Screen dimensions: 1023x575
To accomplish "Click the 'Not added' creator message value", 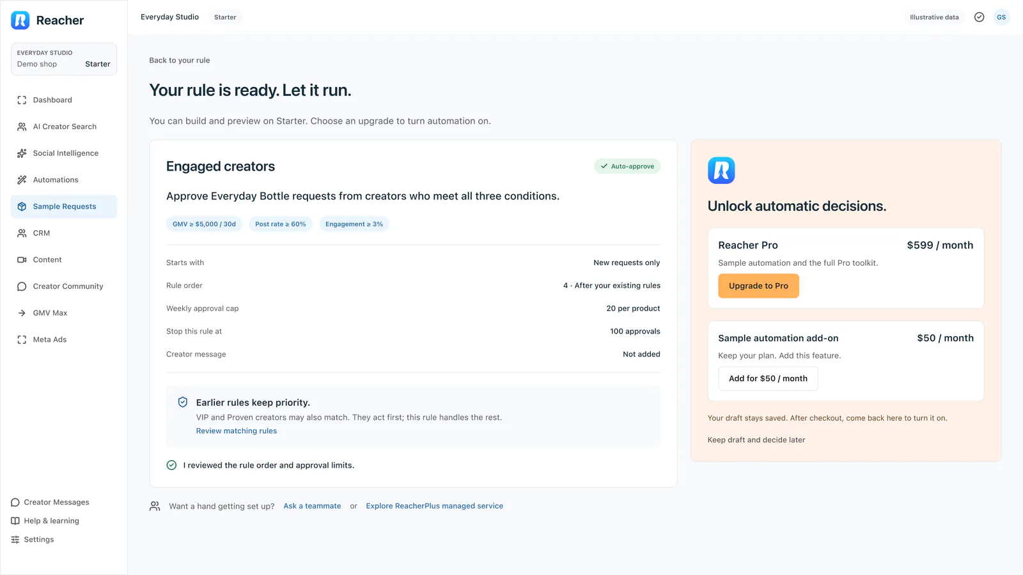I will coord(641,354).
